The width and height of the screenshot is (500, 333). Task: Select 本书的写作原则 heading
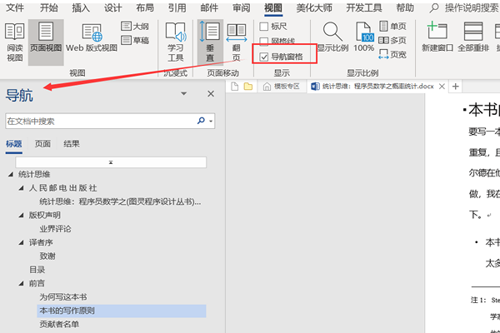click(x=122, y=311)
